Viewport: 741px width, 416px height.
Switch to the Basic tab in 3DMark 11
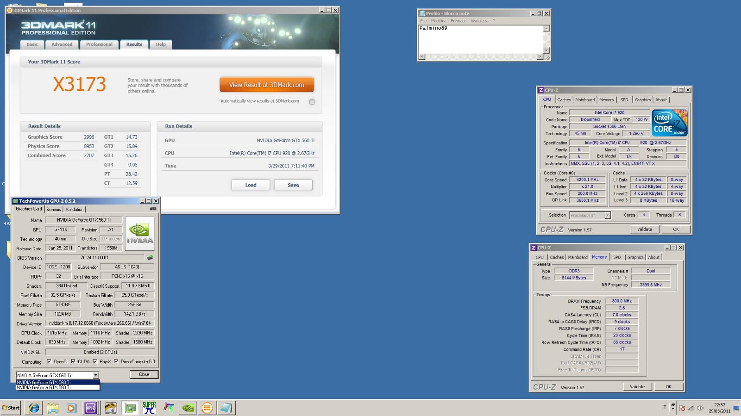[x=32, y=44]
